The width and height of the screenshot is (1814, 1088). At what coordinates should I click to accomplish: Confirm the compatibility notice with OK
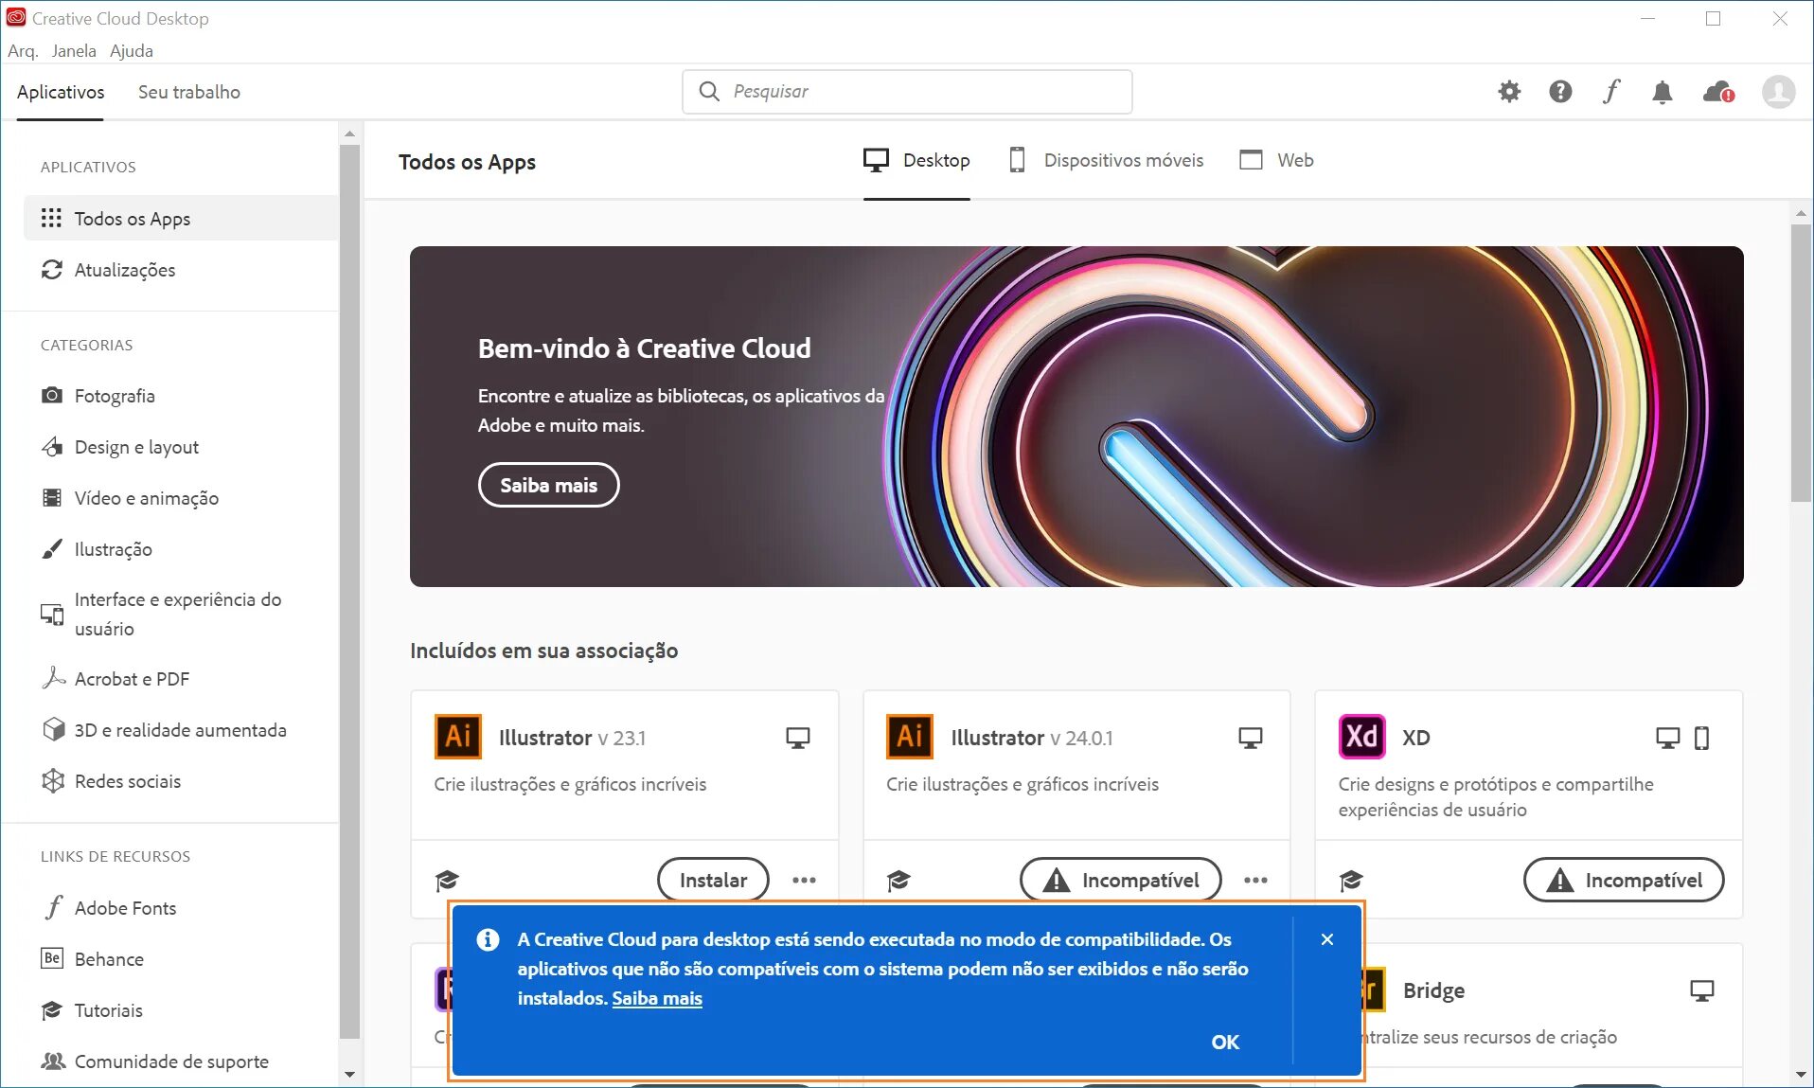[x=1225, y=1042]
